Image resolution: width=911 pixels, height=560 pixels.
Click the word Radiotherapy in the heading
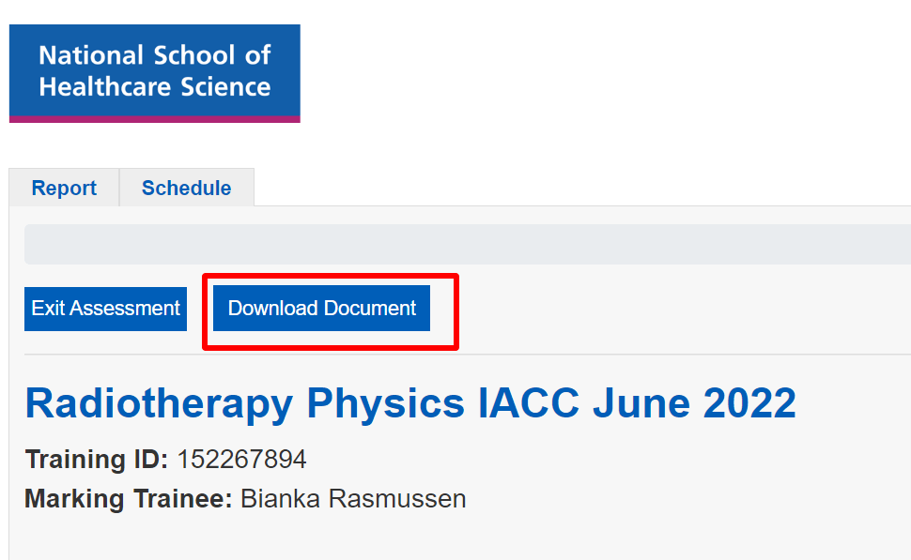pyautogui.click(x=160, y=404)
